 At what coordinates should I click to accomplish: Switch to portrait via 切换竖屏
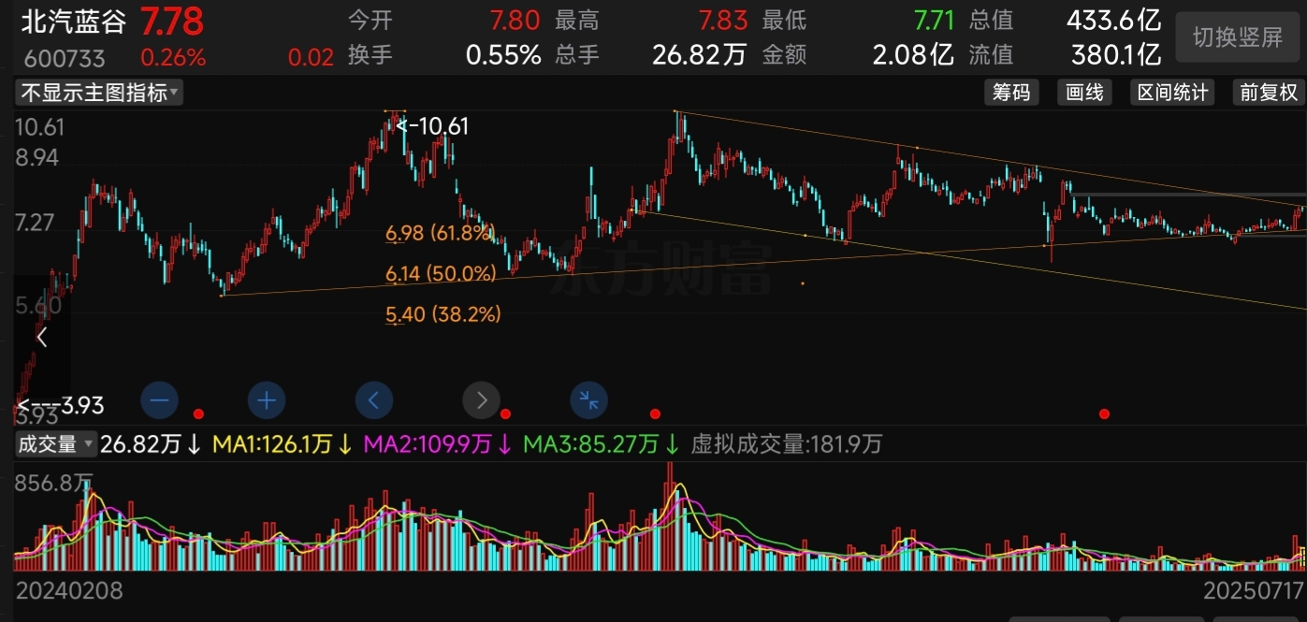pyautogui.click(x=1237, y=37)
